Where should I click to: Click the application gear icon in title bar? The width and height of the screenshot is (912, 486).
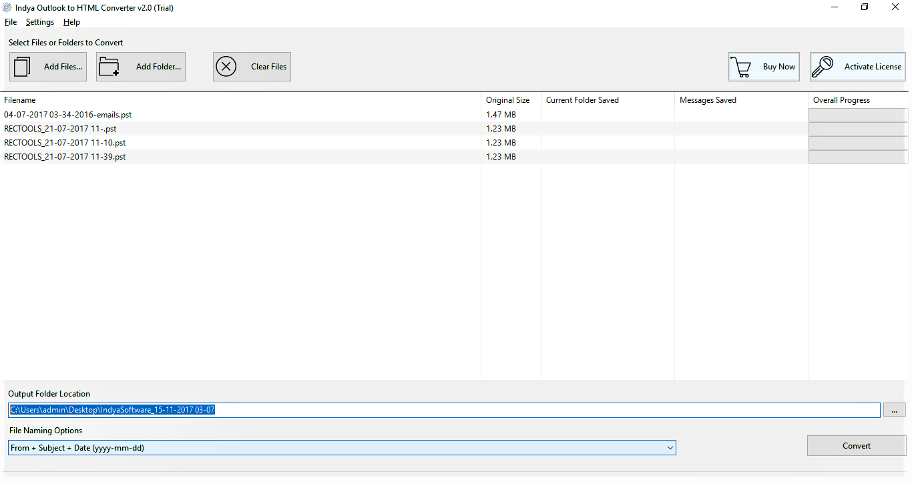pos(7,7)
